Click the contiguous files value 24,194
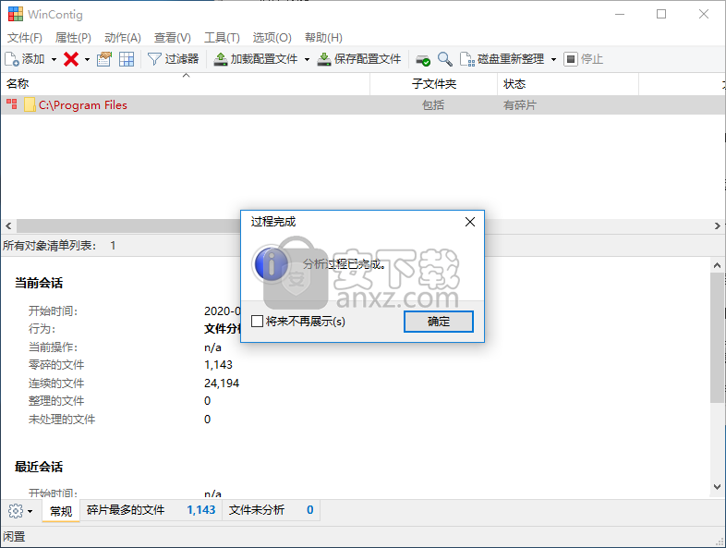Screen dimensions: 726x548 click(222, 384)
